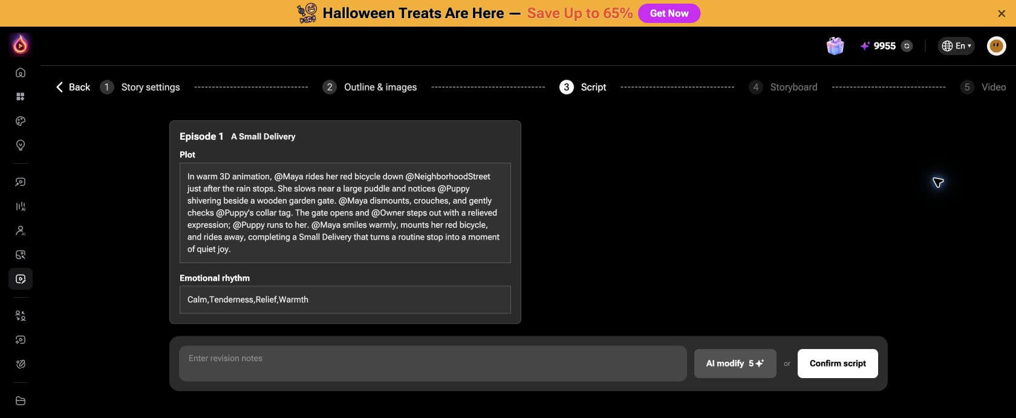Image resolution: width=1016 pixels, height=418 pixels.
Task: Select the Script step
Action: click(x=583, y=87)
